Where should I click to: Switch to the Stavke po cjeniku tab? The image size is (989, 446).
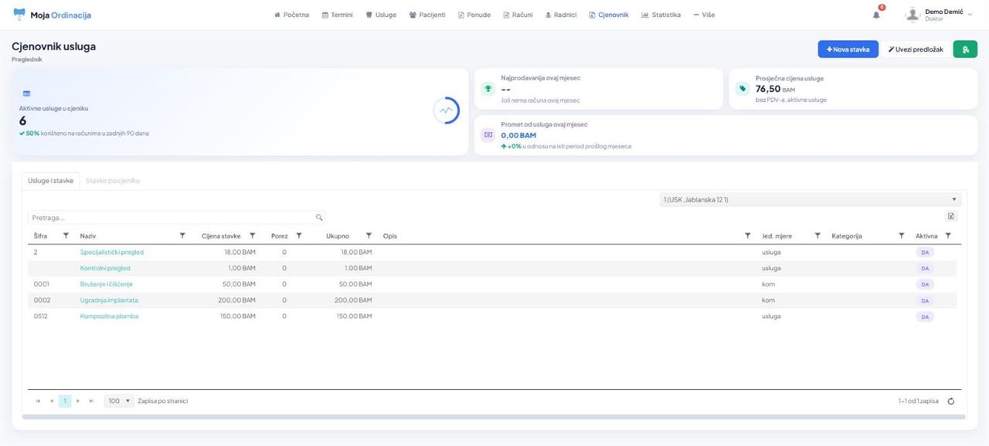[x=113, y=181]
